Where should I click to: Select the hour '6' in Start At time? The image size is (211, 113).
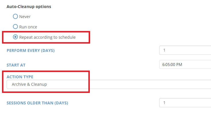(163, 65)
